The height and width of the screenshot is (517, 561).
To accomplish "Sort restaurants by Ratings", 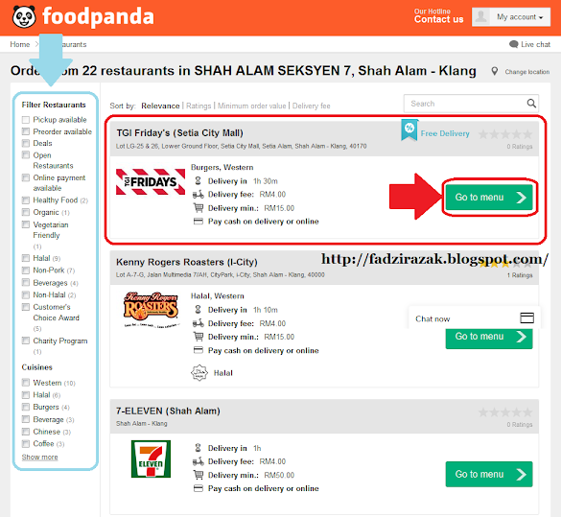I will 199,106.
